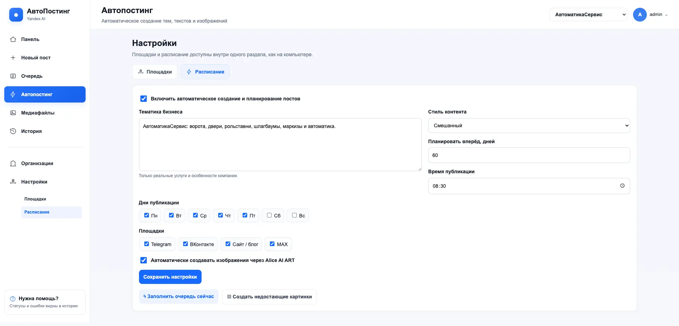Click the nodes icon in Площадки tab

pyautogui.click(x=141, y=72)
